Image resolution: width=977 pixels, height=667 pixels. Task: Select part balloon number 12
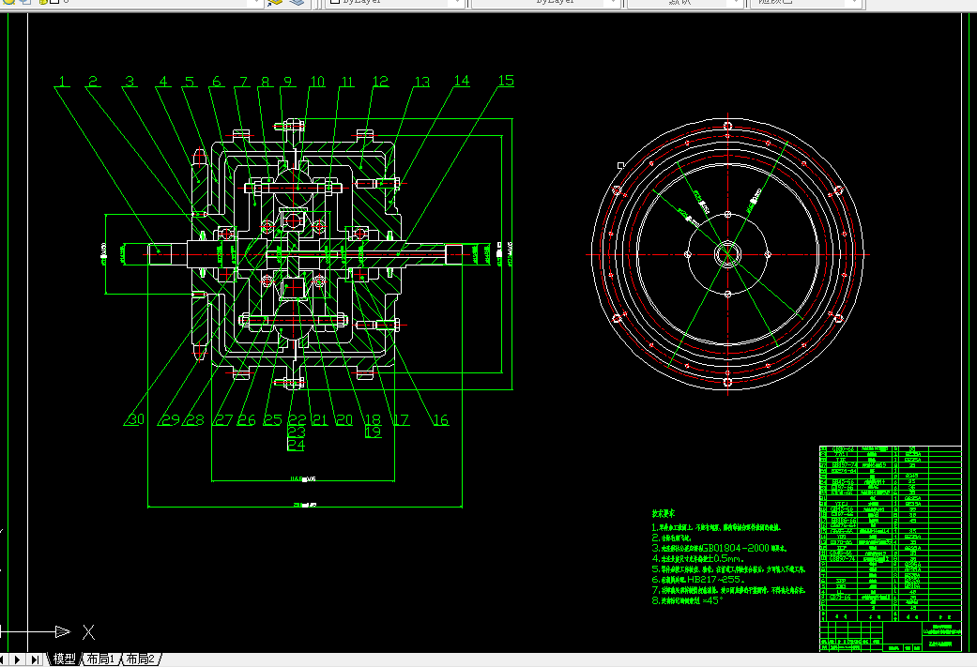(380, 81)
